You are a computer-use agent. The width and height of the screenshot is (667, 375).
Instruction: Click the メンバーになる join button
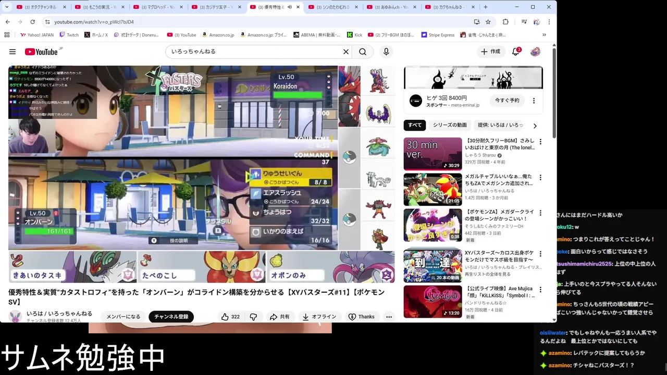point(123,317)
